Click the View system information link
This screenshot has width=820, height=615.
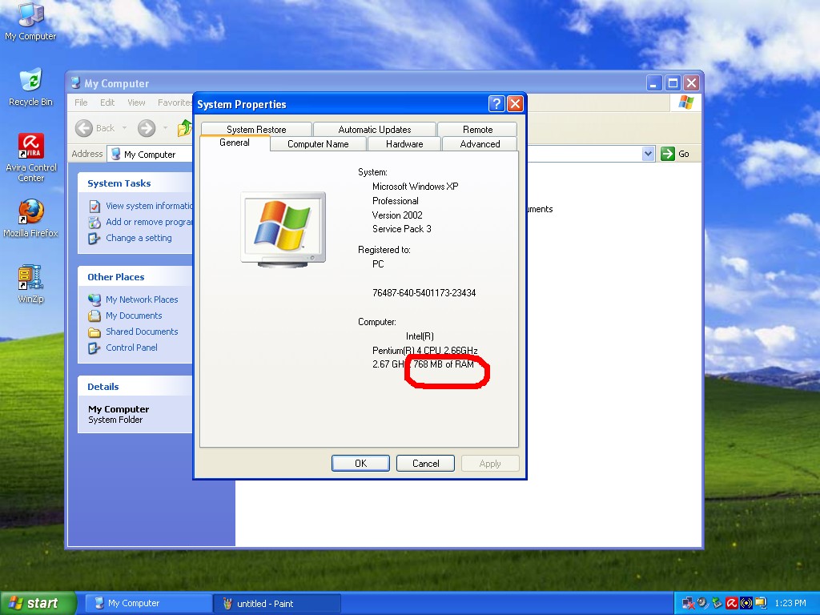pos(150,206)
